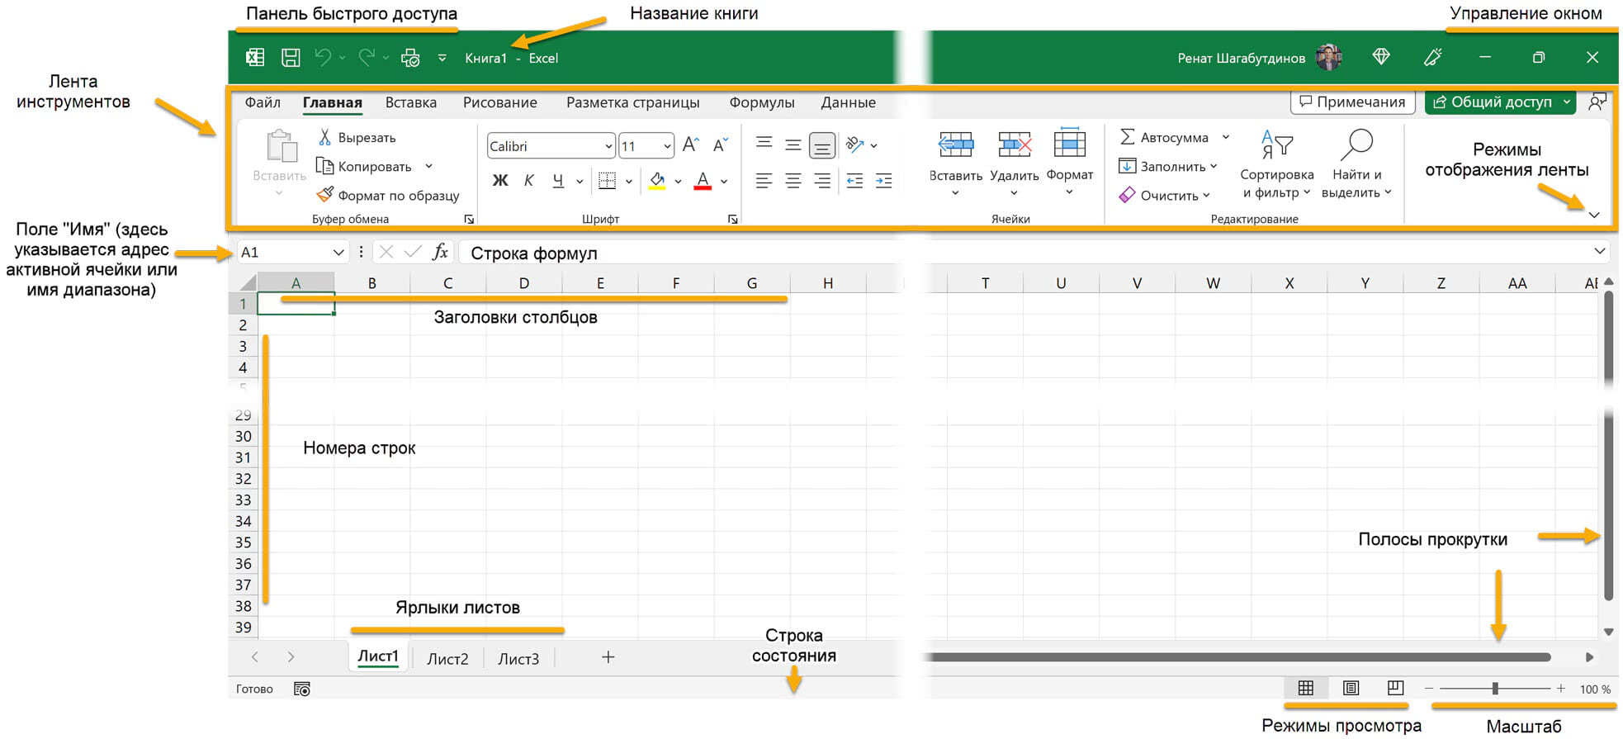The height and width of the screenshot is (739, 1623).
Task: Click the Cut scissors icon
Action: (325, 137)
